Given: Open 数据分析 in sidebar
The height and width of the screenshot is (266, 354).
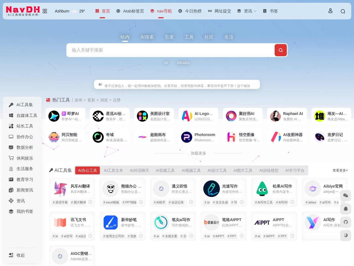Looking at the screenshot, I should (x=21, y=147).
